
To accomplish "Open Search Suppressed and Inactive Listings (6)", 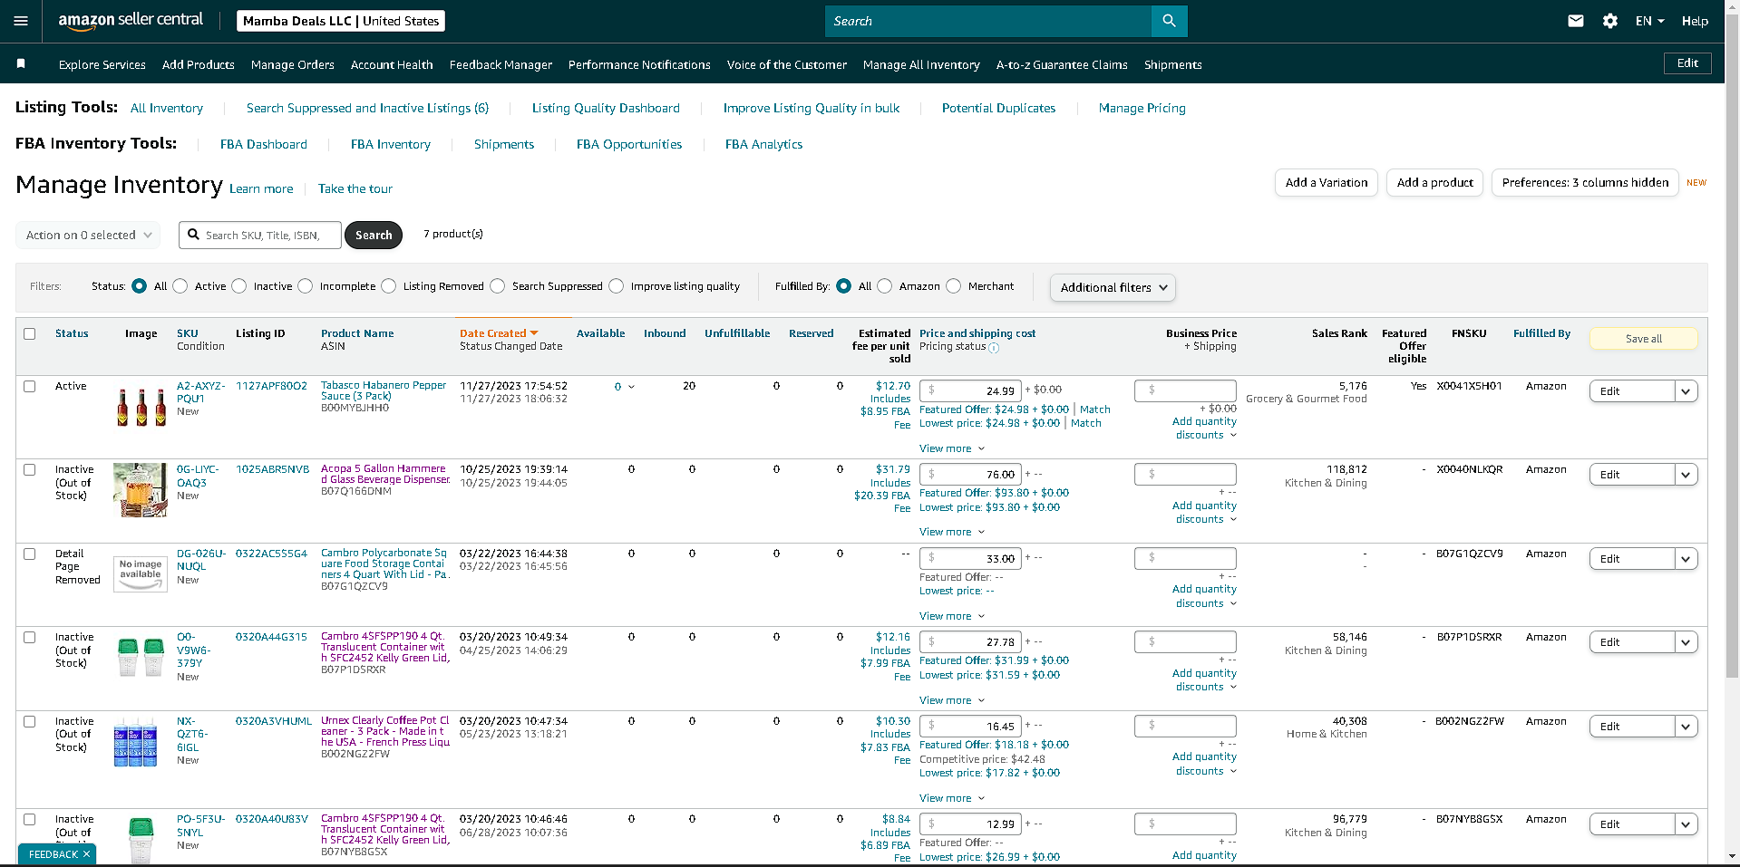I will [x=367, y=108].
